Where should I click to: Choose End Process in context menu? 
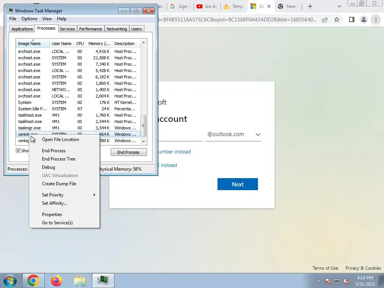coord(54,151)
